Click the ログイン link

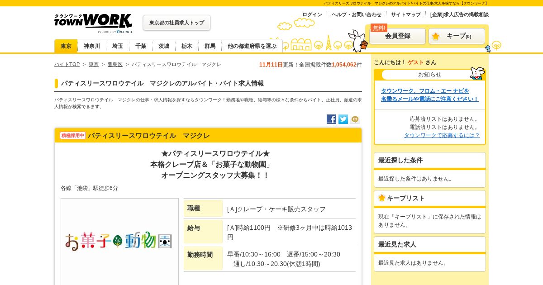coord(312,14)
